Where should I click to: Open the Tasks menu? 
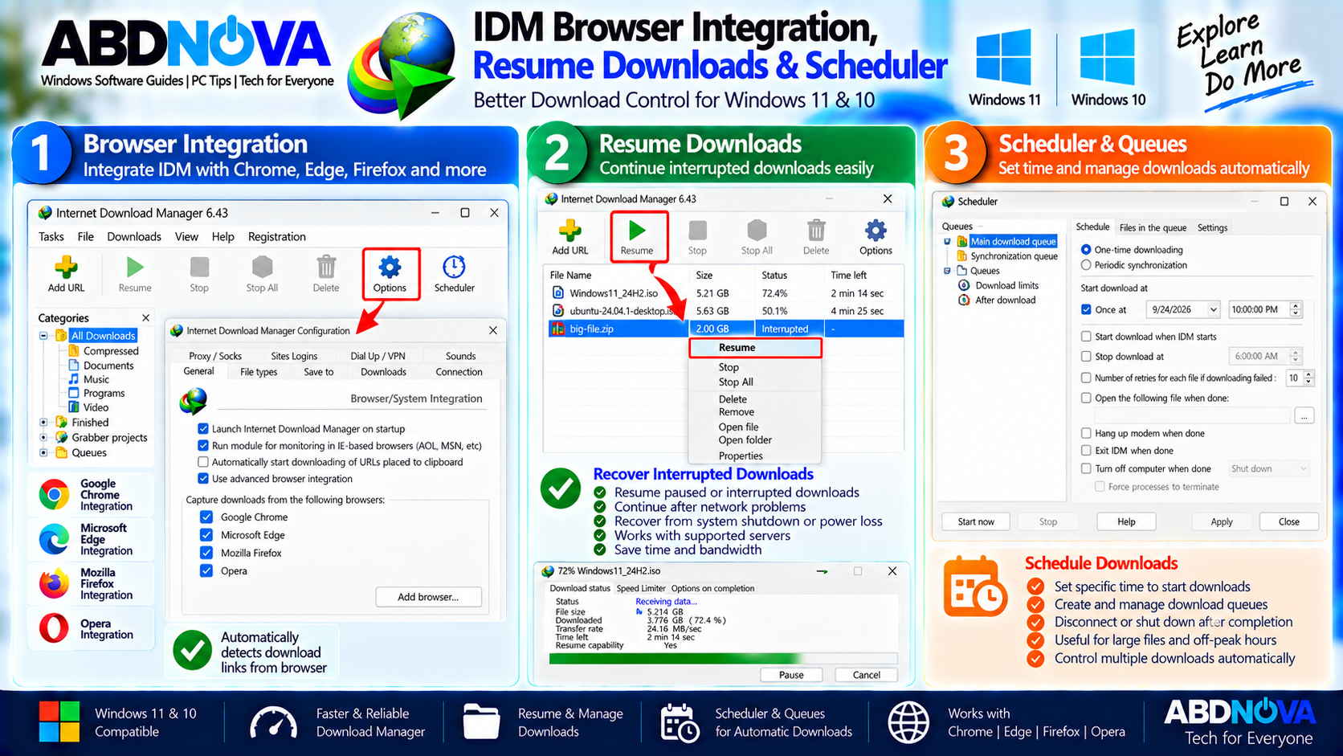click(x=51, y=236)
